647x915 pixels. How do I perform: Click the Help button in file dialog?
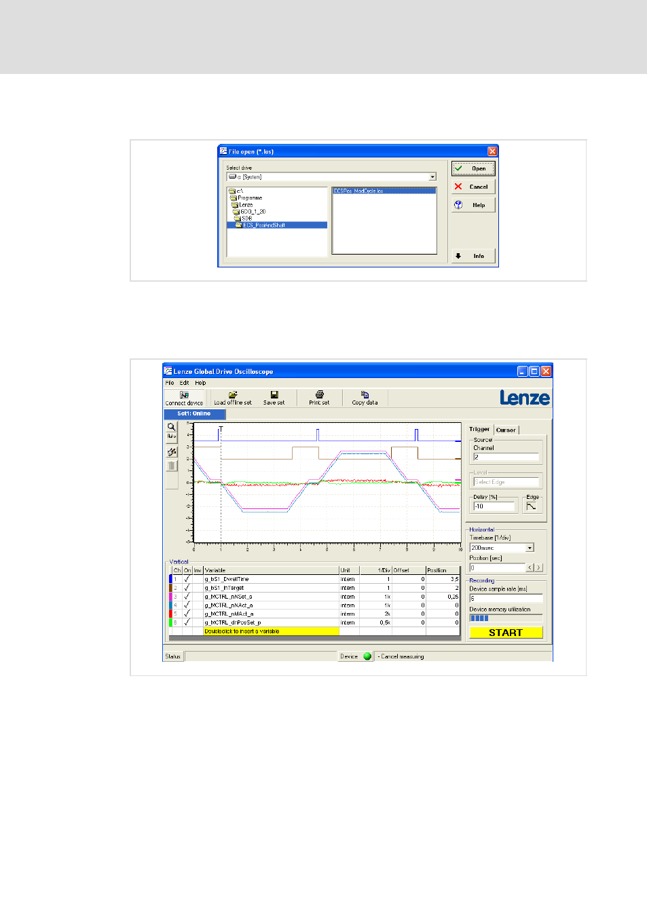473,205
